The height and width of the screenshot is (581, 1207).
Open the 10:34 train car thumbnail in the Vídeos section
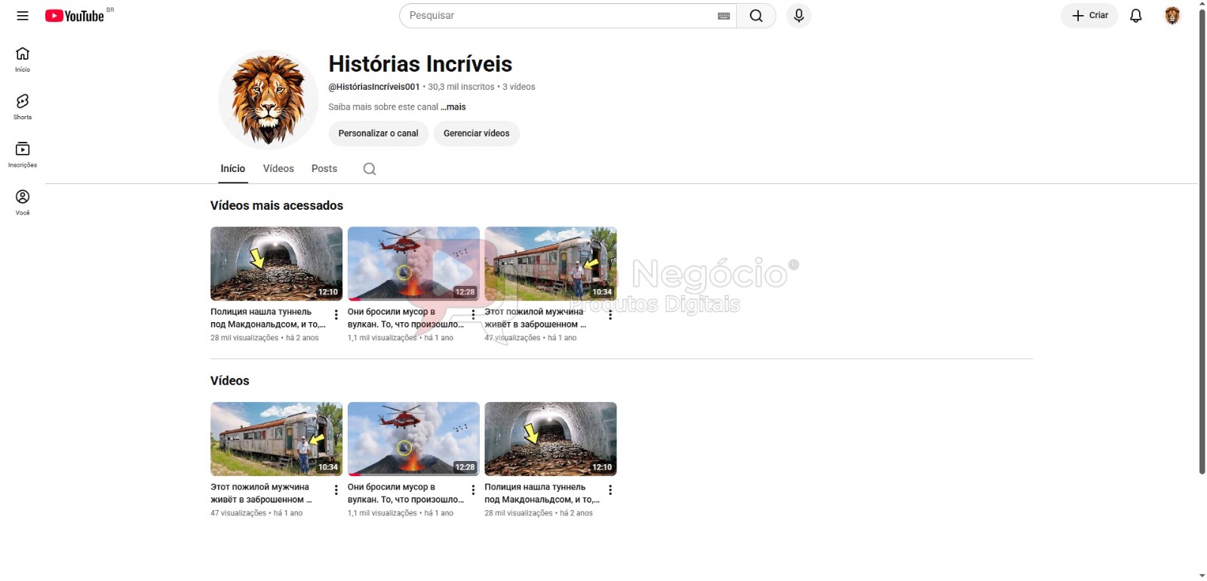(276, 439)
